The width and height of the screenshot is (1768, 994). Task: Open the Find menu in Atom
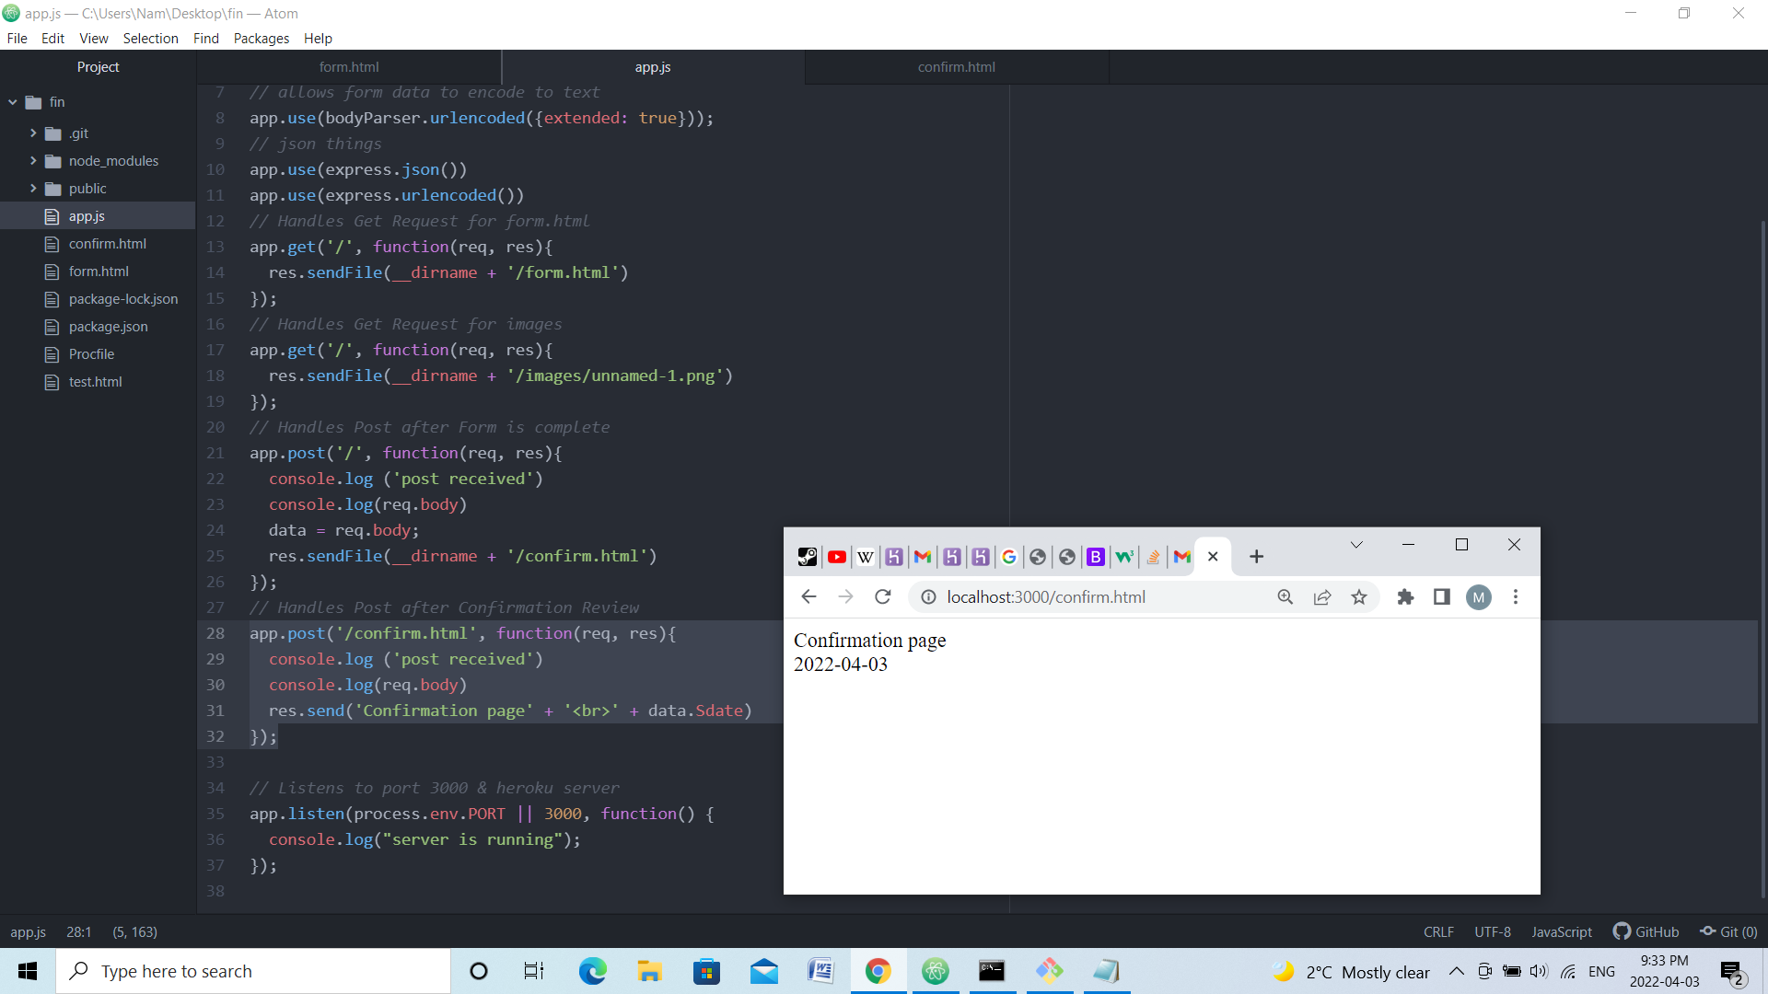pos(206,39)
